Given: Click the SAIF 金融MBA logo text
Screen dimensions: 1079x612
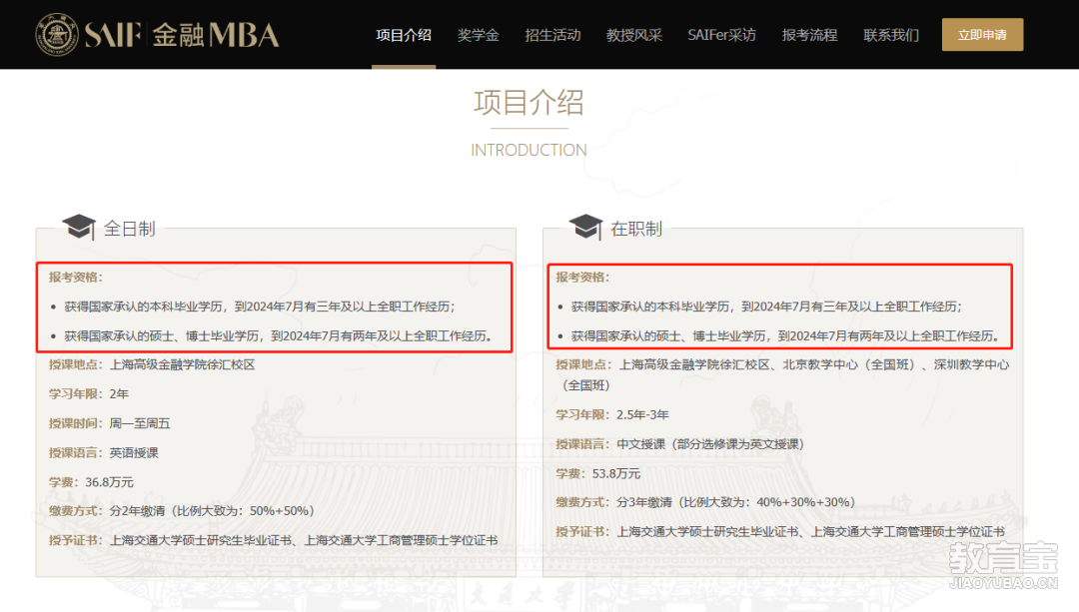Looking at the screenshot, I should (x=182, y=35).
